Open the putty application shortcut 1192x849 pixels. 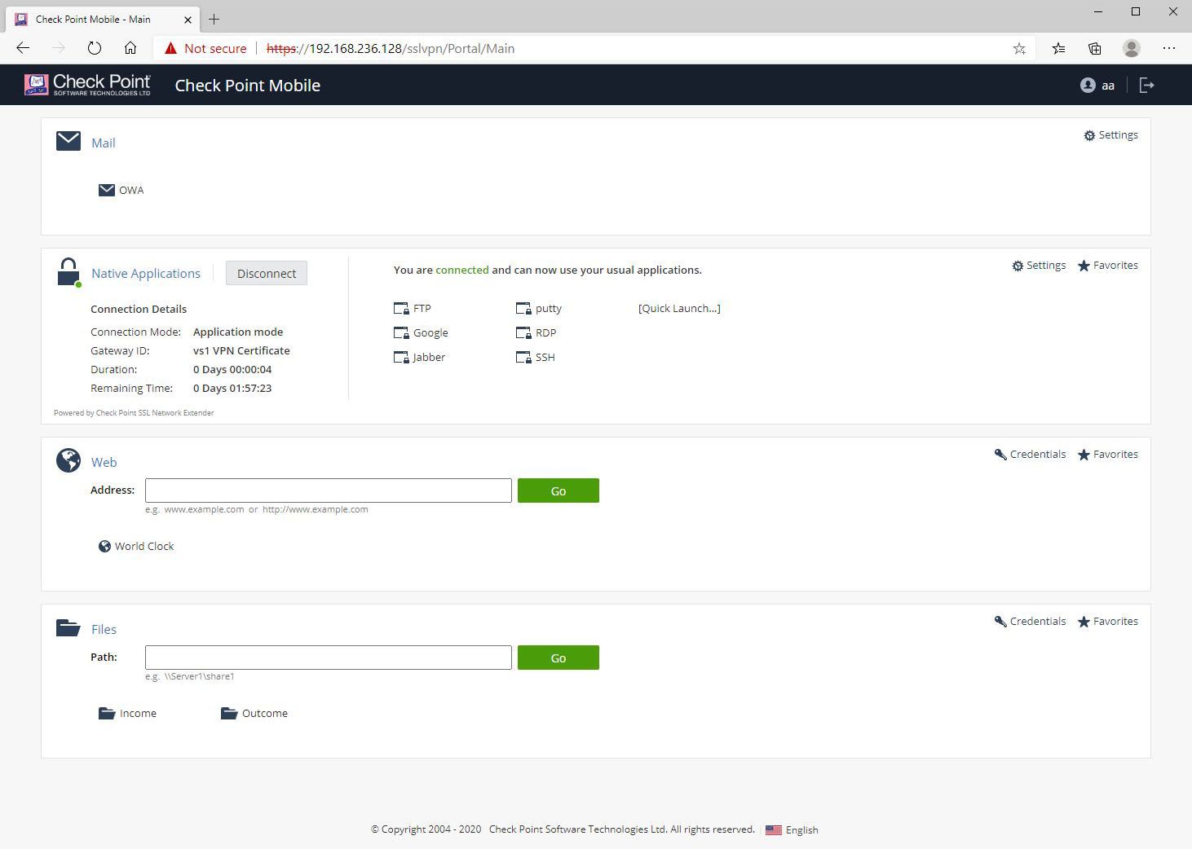548,308
